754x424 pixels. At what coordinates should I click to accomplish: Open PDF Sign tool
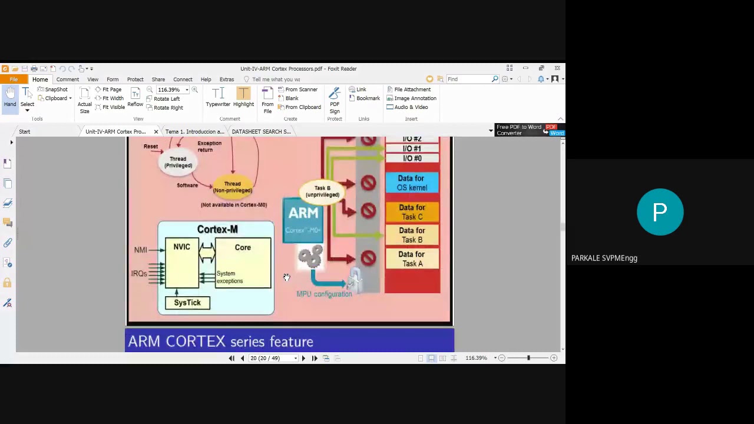(335, 101)
